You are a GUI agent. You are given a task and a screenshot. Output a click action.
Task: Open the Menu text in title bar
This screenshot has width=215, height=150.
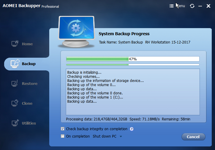(181, 6)
